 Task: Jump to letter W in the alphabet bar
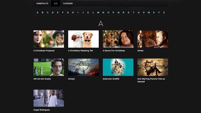click(x=149, y=12)
